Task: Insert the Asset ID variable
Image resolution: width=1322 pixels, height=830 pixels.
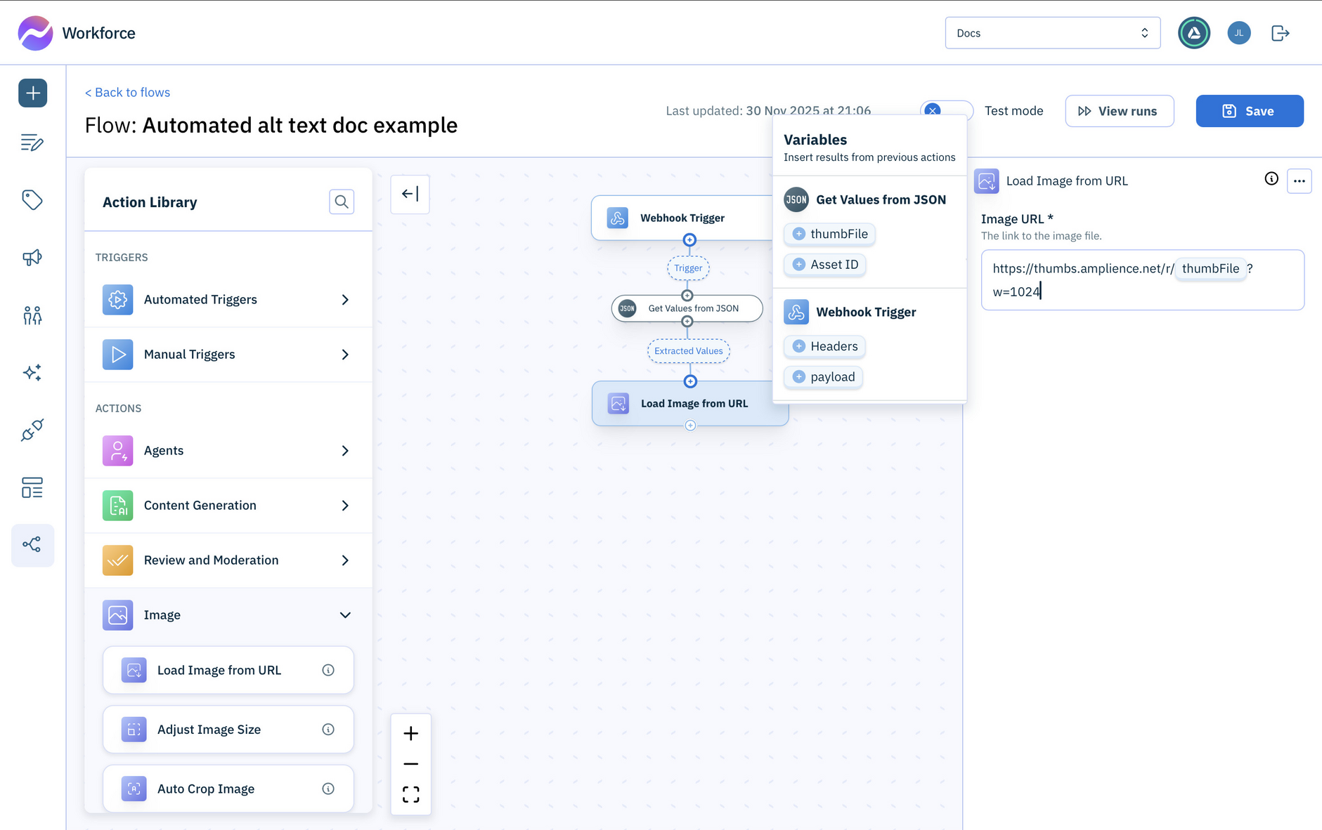Action: [x=825, y=265]
